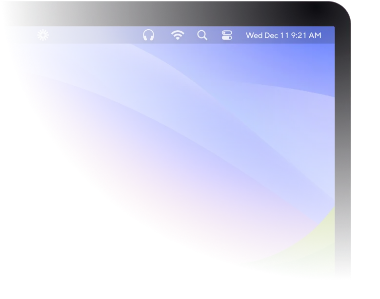Open the headphones audio menu
This screenshot has width=380, height=299.
coord(149,35)
